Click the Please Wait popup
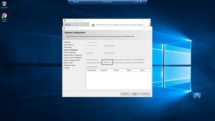This screenshot has height=121, width=215. coord(107,62)
